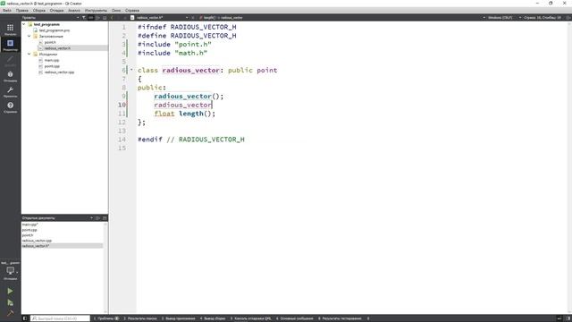The height and width of the screenshot is (322, 572).
Task: Switch to the Editor (Редактор) mode
Action: tap(10, 45)
